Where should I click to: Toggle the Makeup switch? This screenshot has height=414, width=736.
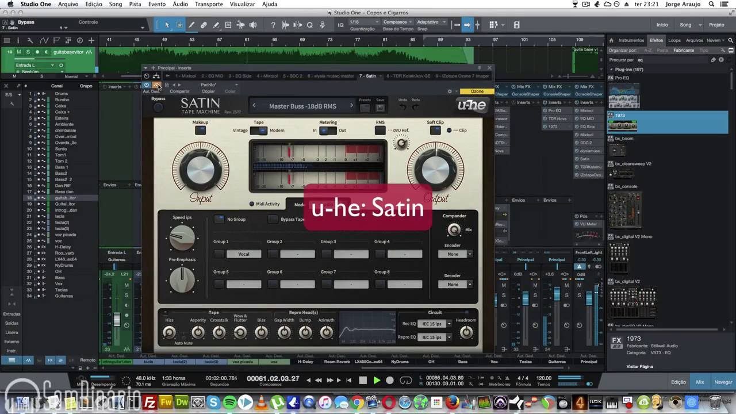[200, 131]
